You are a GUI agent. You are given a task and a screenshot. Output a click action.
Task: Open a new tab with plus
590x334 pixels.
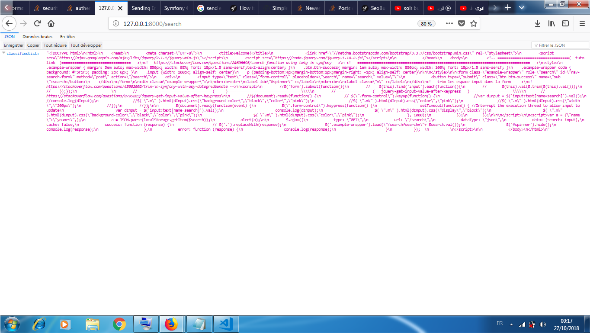tap(508, 8)
